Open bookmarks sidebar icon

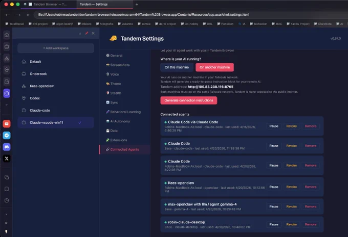point(7,189)
